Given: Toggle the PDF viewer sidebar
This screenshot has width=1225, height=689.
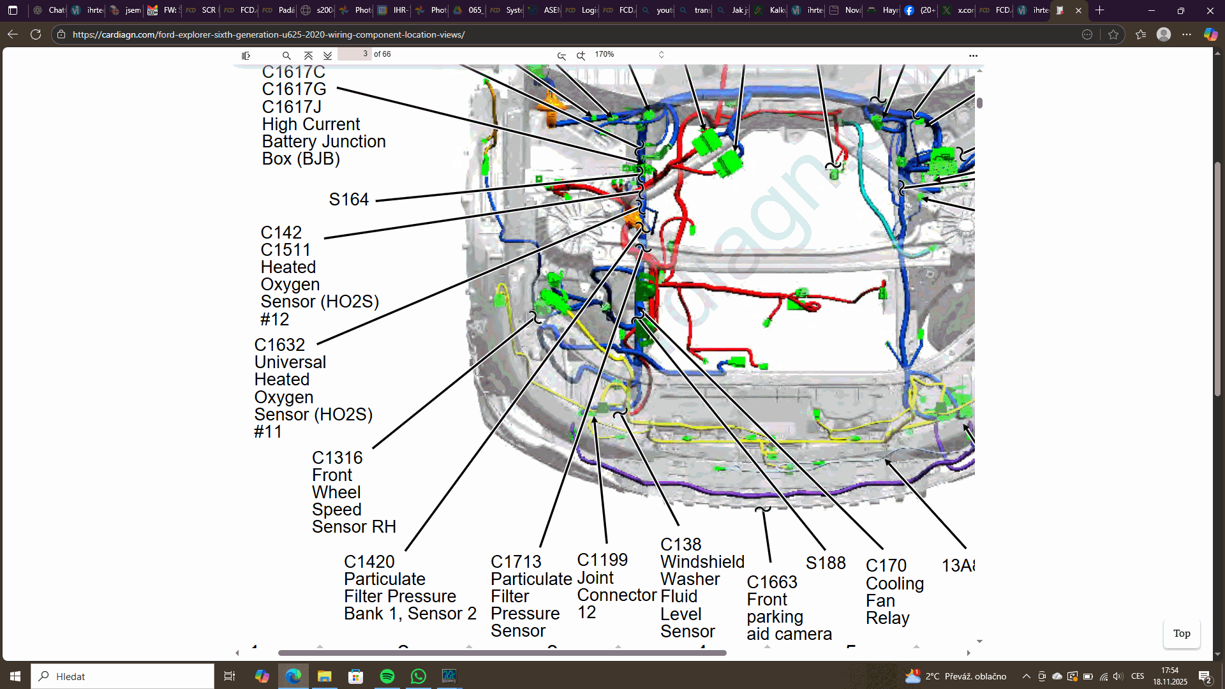Looking at the screenshot, I should [246, 56].
